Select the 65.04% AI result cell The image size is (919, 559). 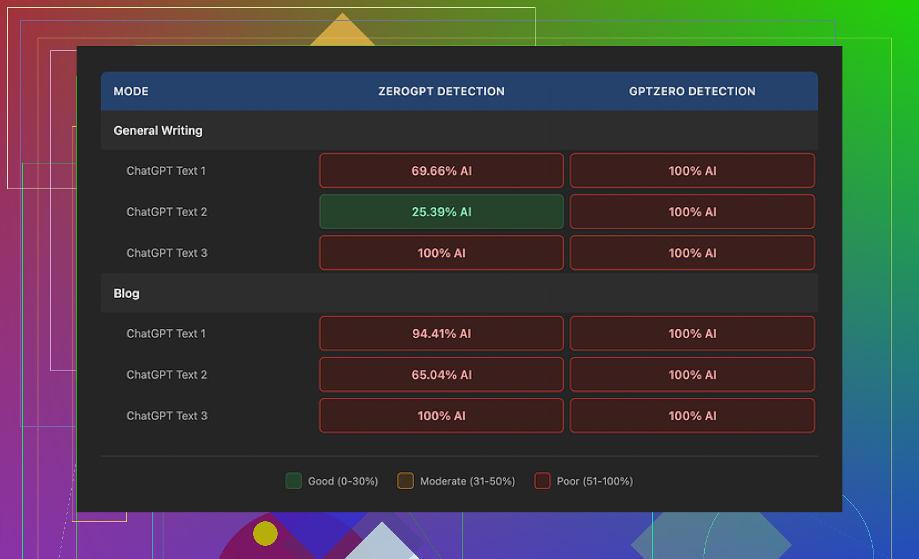pos(441,375)
